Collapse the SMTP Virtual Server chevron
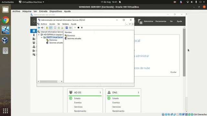 [42, 37]
